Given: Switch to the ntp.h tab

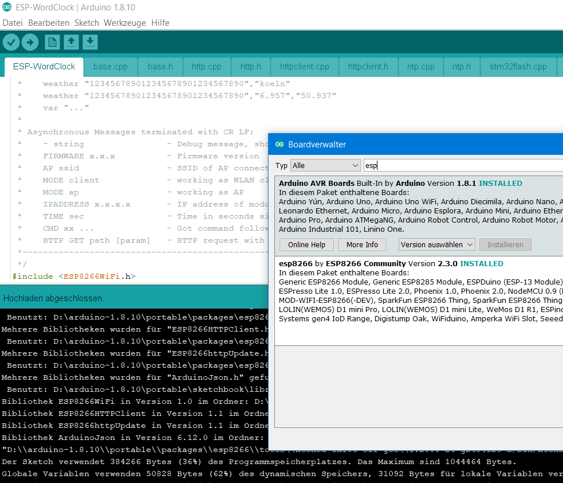Looking at the screenshot, I should [462, 67].
